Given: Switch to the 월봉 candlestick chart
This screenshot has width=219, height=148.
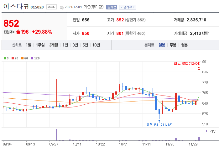Looking at the screenshot, I should coord(184,45).
